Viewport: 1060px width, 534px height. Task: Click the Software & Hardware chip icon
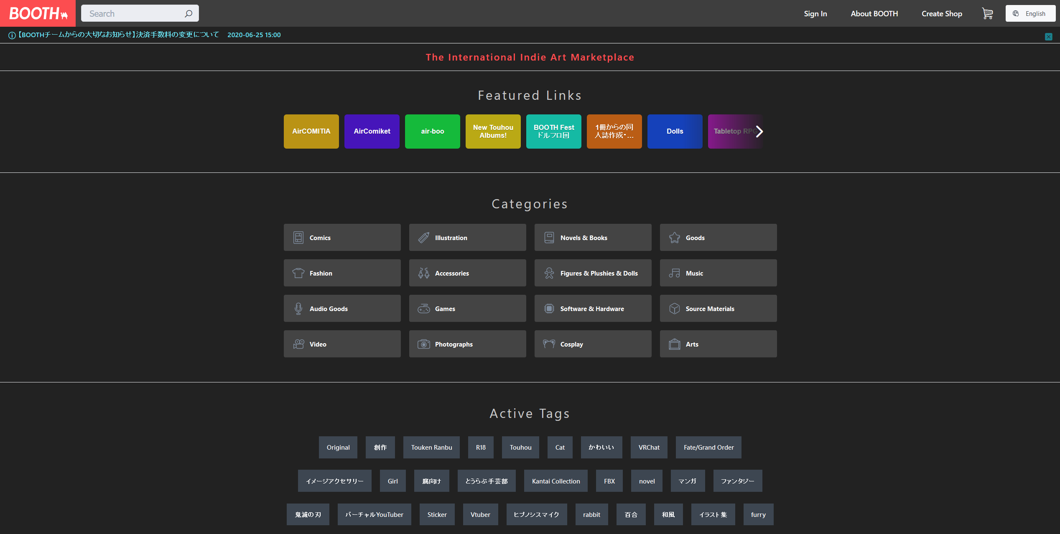point(549,309)
